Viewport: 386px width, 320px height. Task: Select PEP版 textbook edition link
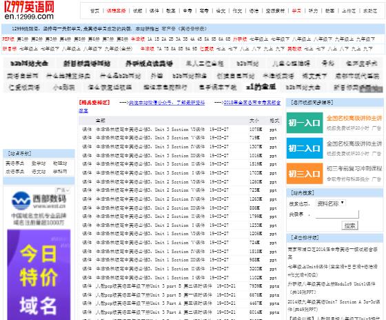(8, 39)
